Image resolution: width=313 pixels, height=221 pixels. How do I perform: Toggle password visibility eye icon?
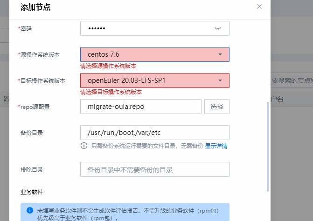(217, 28)
